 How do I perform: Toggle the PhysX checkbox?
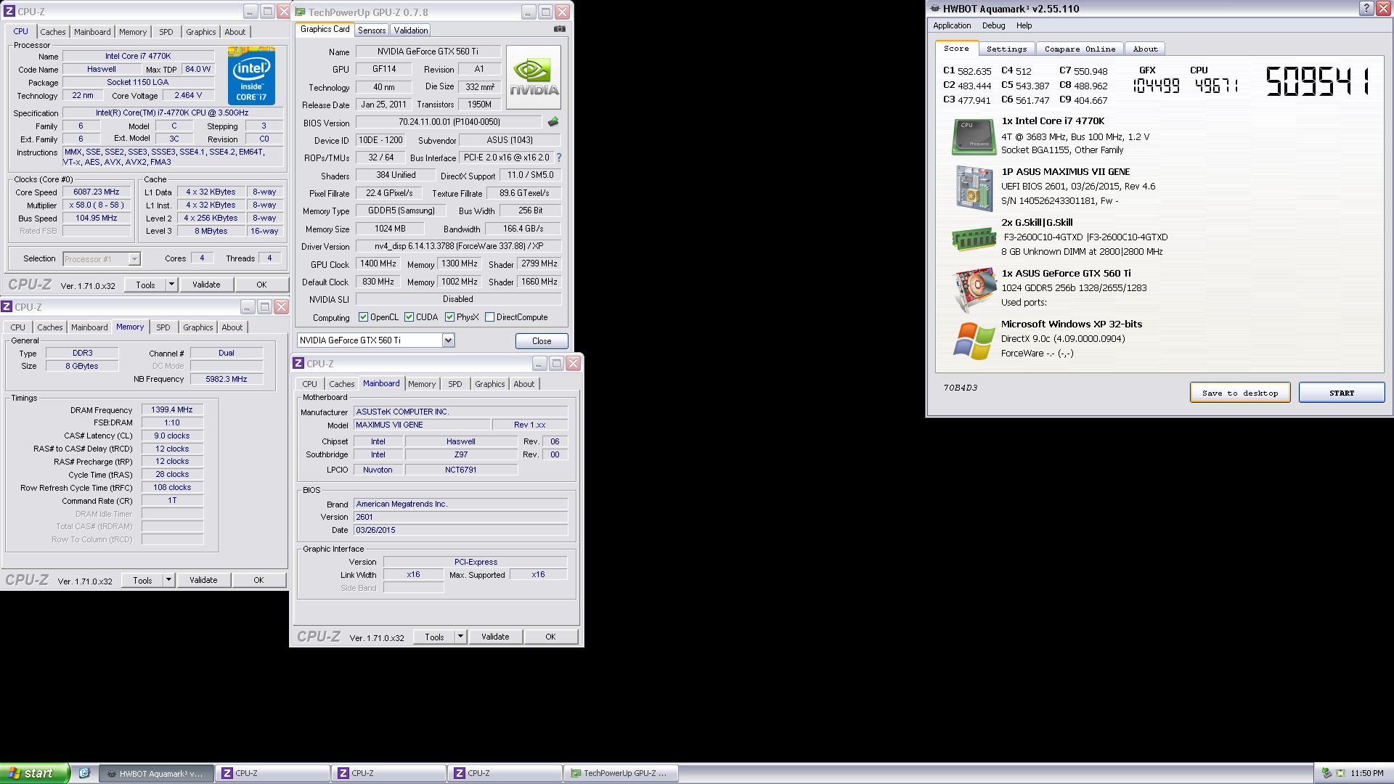(x=449, y=317)
